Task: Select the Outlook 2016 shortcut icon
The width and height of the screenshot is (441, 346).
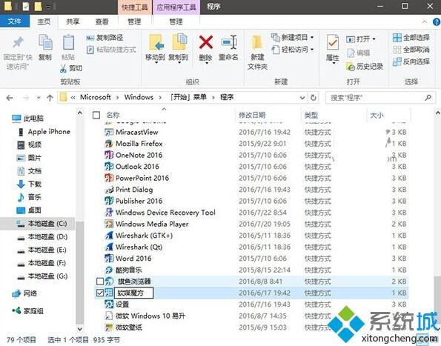Action: coord(109,167)
